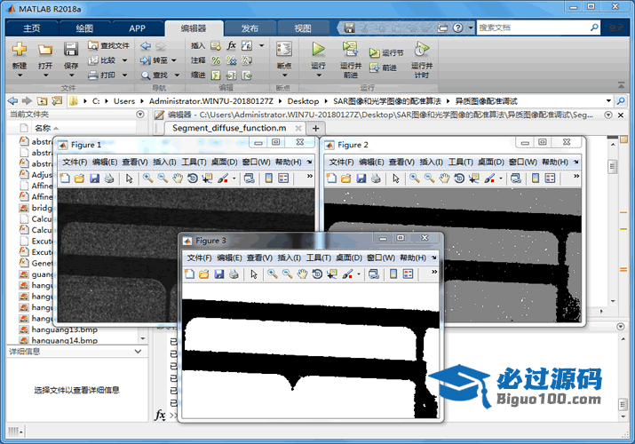Open Desktop menu in Figure 3
The height and width of the screenshot is (444, 635).
pyautogui.click(x=349, y=258)
